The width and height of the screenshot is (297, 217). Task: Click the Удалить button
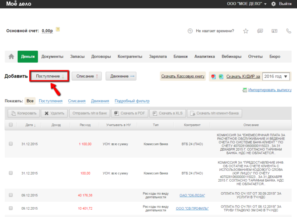coord(54,113)
